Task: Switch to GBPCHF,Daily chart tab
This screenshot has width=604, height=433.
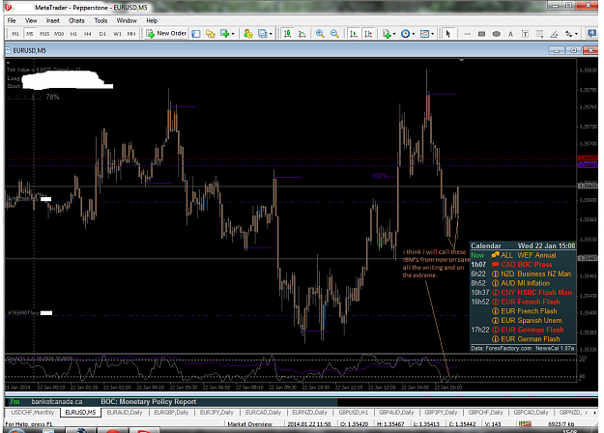Action: click(x=485, y=412)
